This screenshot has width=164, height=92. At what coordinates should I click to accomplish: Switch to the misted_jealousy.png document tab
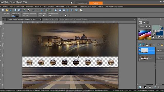pos(74,19)
